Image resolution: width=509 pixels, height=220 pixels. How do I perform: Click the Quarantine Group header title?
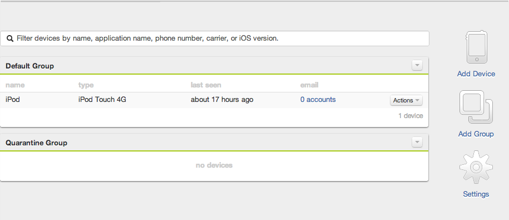tap(36, 143)
